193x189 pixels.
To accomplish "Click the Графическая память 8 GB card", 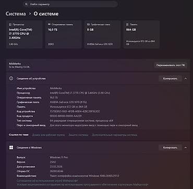I will click(x=102, y=34).
